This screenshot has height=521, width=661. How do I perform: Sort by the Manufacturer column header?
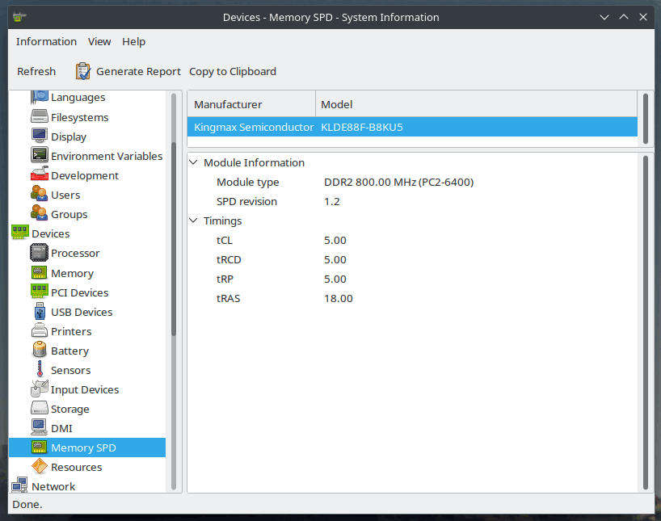(x=251, y=104)
